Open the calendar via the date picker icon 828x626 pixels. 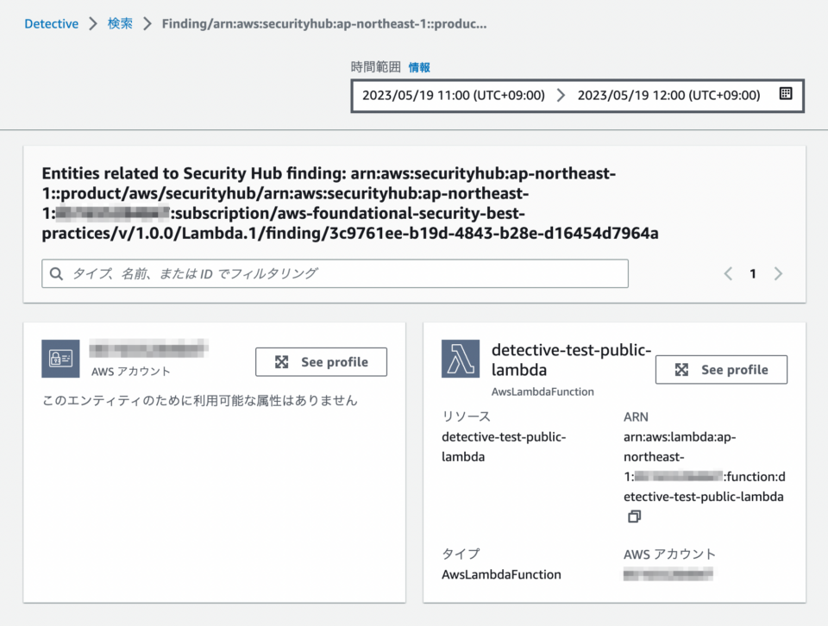click(786, 95)
